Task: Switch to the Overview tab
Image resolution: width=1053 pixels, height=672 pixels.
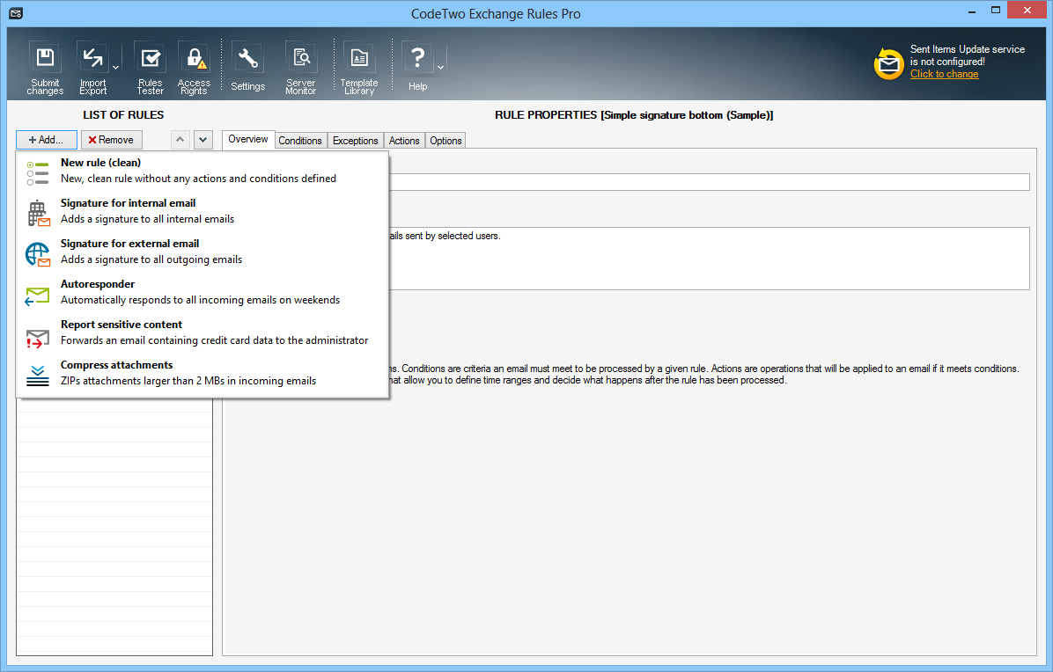Action: (x=247, y=139)
